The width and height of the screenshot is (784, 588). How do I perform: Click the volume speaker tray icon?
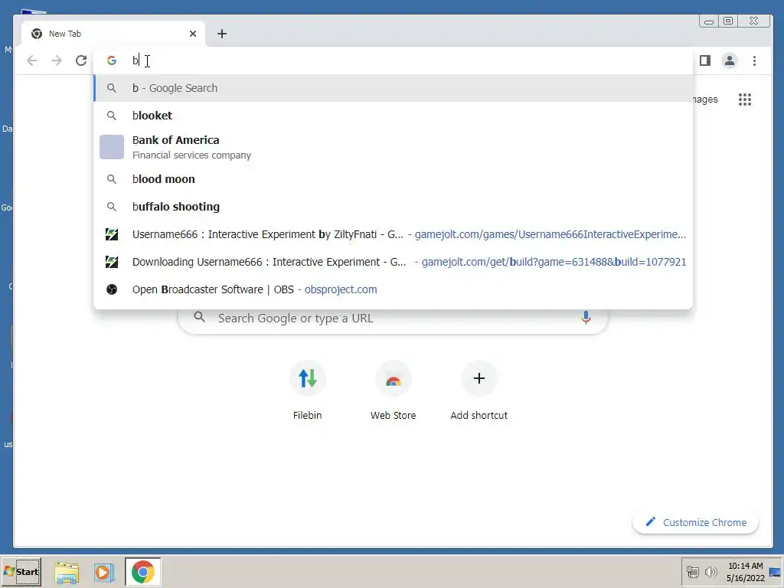click(710, 571)
